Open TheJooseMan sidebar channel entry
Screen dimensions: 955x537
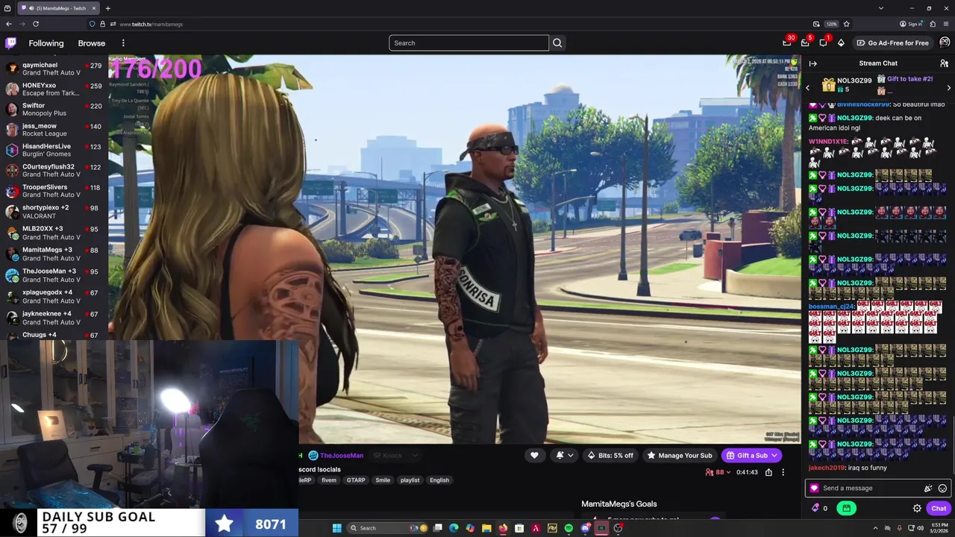pos(54,275)
